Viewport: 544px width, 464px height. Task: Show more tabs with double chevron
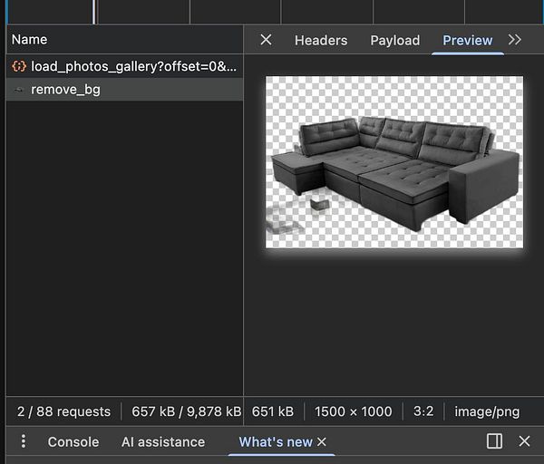point(514,40)
